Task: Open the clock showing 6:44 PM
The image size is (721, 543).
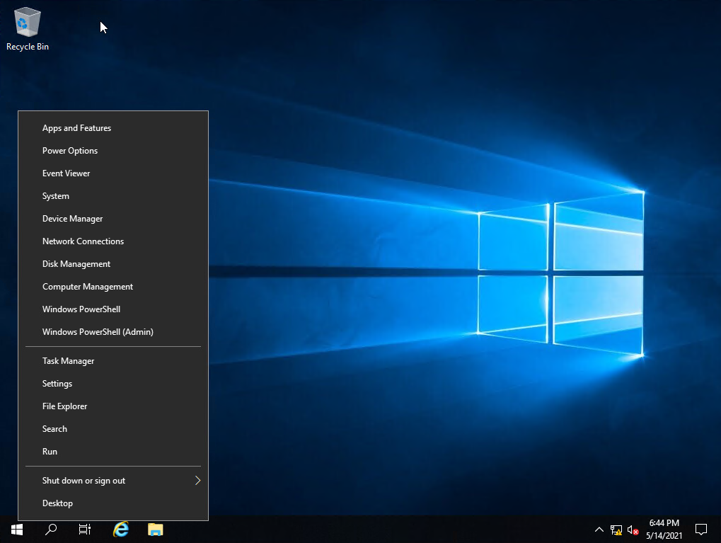Action: [664, 530]
